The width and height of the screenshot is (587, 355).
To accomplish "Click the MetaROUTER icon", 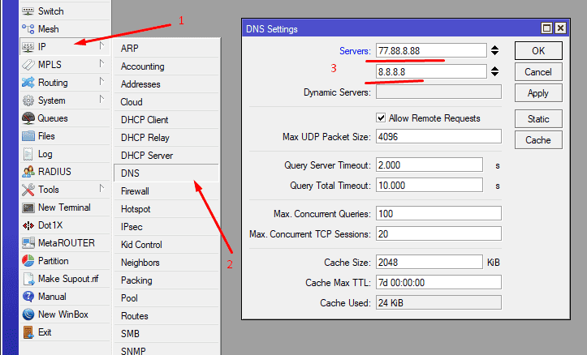I will click(x=28, y=243).
